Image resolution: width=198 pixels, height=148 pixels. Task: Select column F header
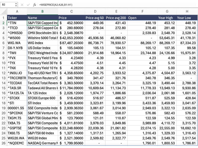pyautogui.click(x=142, y=12)
